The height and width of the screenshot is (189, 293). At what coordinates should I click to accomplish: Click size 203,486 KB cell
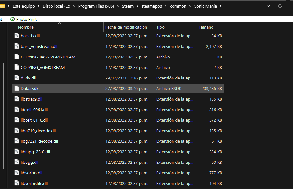(212, 88)
